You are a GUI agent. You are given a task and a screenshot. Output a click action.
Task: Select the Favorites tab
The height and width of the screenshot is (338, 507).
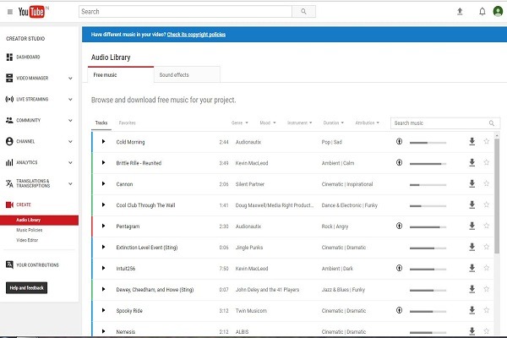coord(128,123)
